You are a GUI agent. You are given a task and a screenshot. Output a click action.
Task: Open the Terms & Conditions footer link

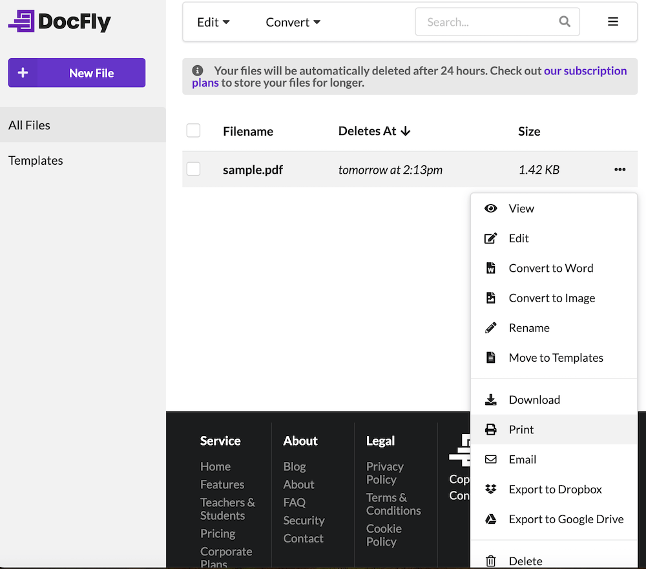coord(393,504)
